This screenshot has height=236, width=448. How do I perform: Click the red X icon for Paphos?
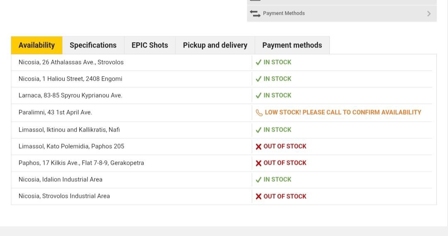click(x=258, y=163)
